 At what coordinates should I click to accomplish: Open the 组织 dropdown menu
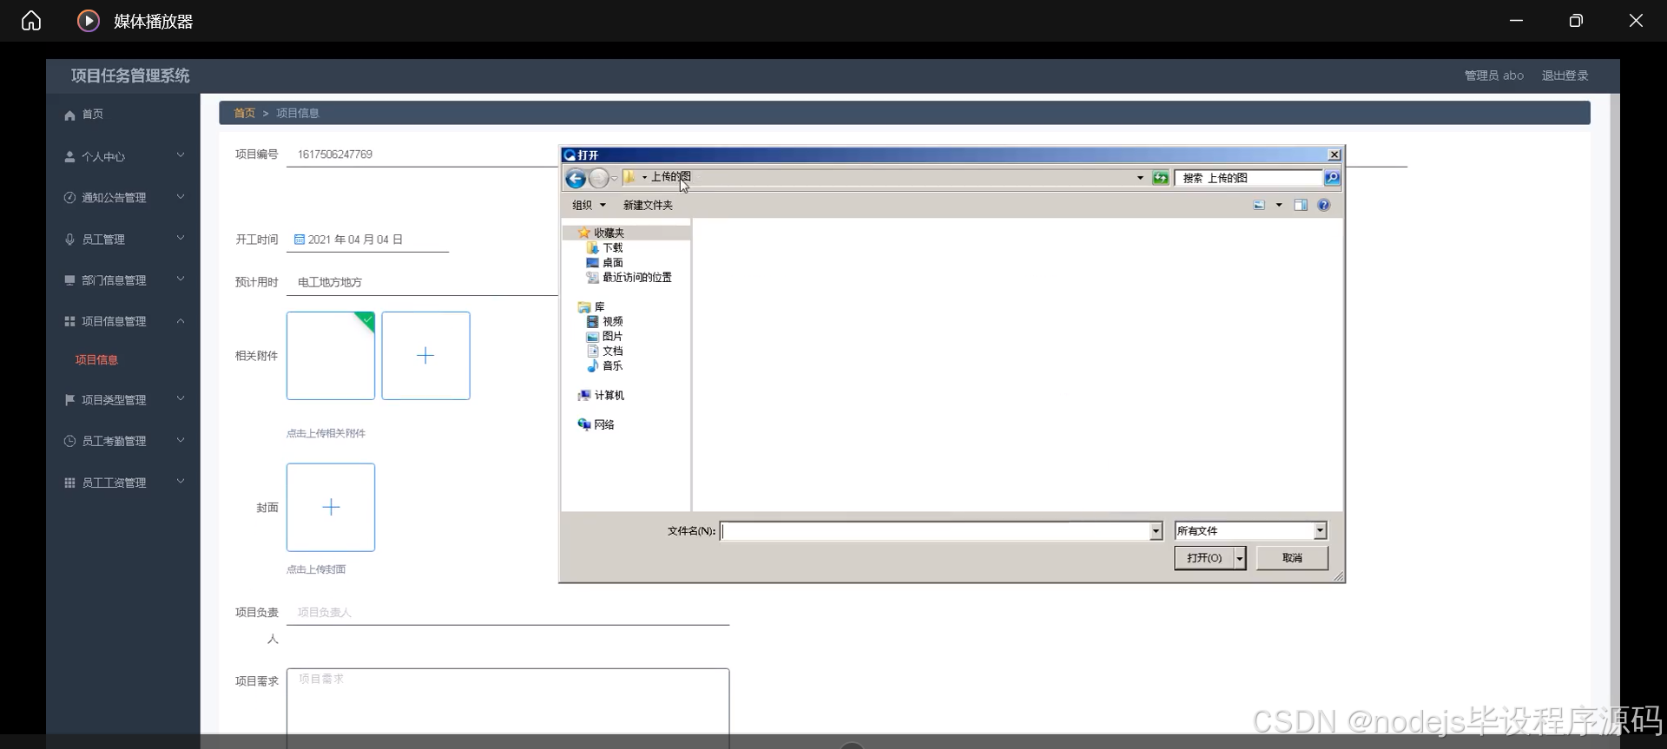[x=589, y=206]
